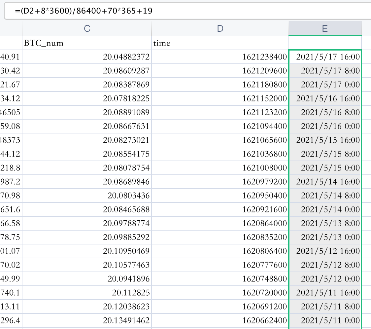This screenshot has width=371, height=329.
Task: Select cell with value 20.09885292
Action: [87, 237]
